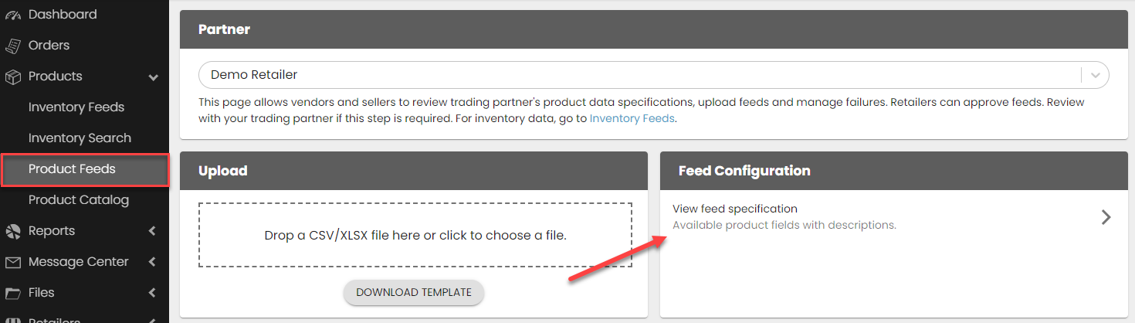
Task: Open feed specification via right arrow icon
Action: click(x=1106, y=217)
